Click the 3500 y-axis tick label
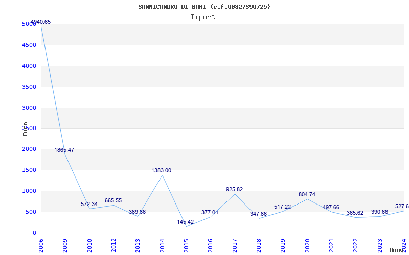Image resolution: width=409 pixels, height=255 pixels. coord(29,87)
